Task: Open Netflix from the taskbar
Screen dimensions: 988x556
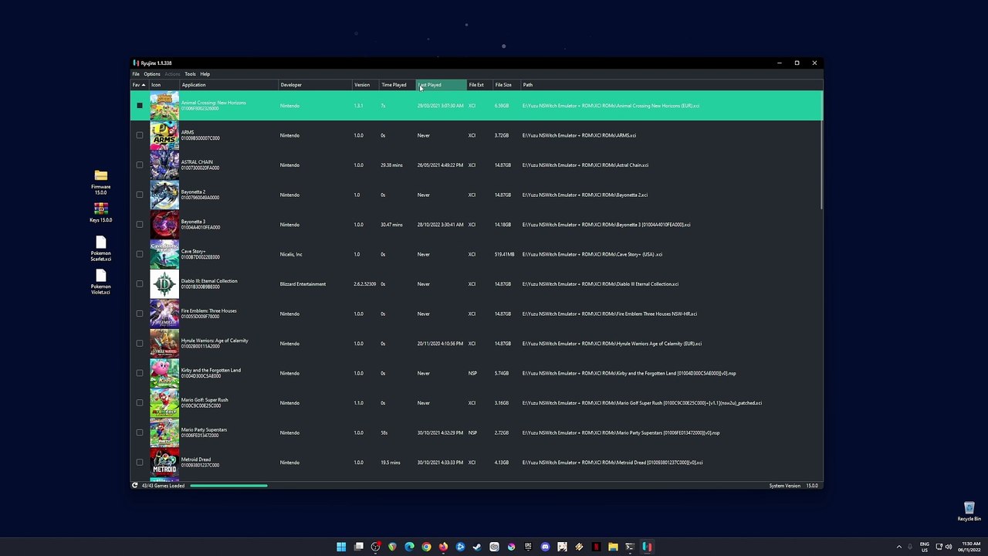Action: point(596,547)
